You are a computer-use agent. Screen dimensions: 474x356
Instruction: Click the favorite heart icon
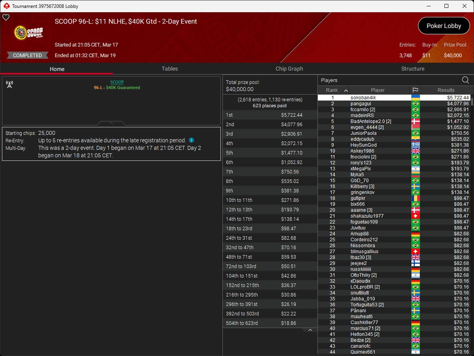click(6, 17)
